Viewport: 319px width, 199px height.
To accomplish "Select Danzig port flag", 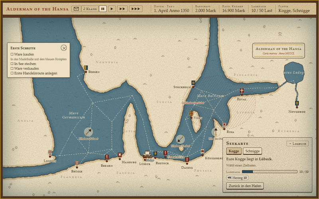I will [187, 160].
